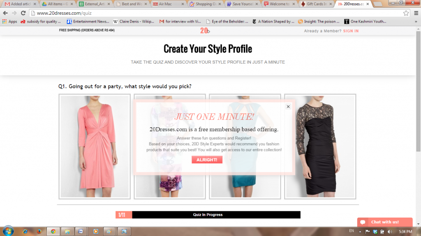The image size is (421, 236).
Task: Open 'for interview with Vi...' bookmark
Action: pyautogui.click(x=180, y=21)
